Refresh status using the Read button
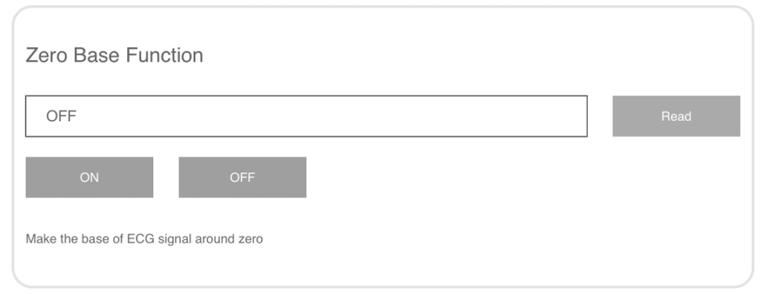 click(x=676, y=116)
